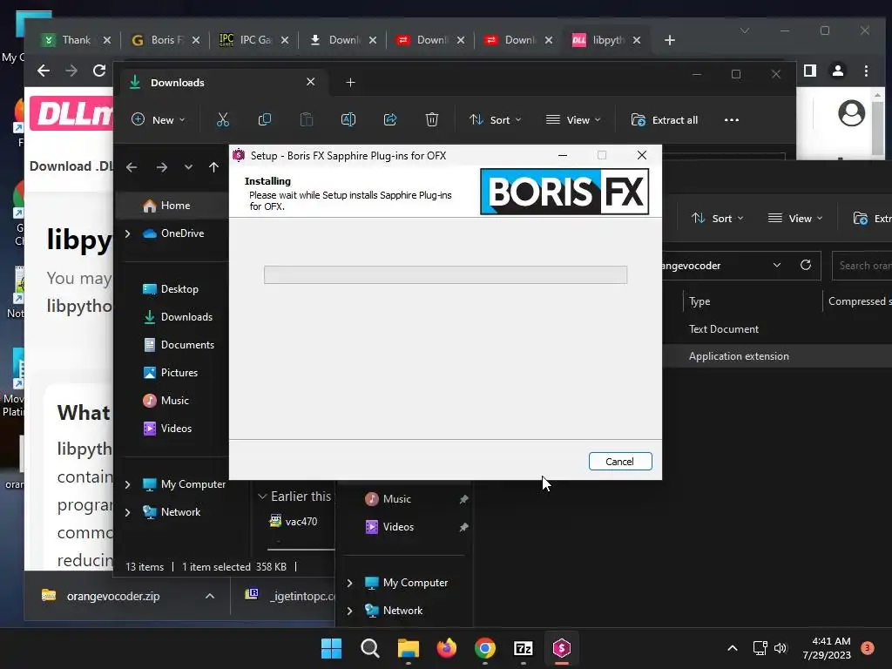Open orangevocoder.zip download options chevron

point(209,596)
